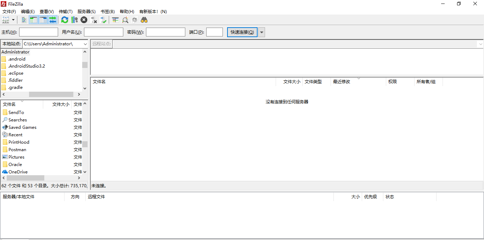Click the 快速连接(Q) button
The height and width of the screenshot is (240, 484).
coord(242,32)
